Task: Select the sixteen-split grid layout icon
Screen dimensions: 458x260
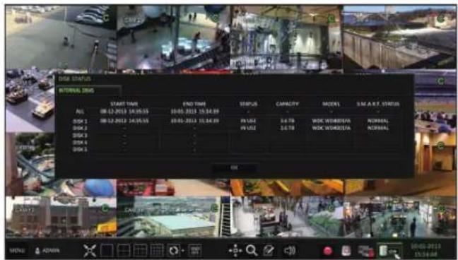Action: pos(157,251)
